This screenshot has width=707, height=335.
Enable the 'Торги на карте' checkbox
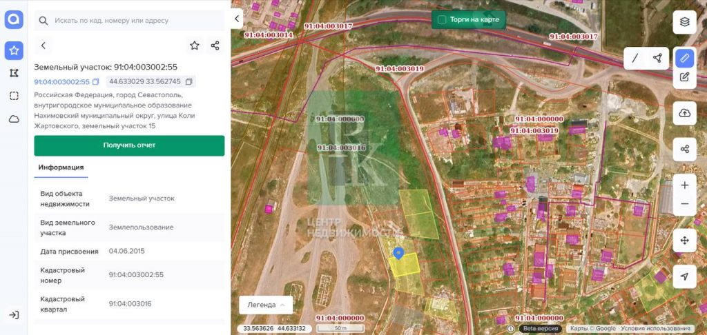pyautogui.click(x=442, y=20)
